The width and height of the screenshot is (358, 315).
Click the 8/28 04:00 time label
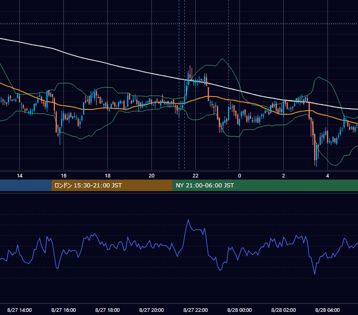pyautogui.click(x=327, y=310)
